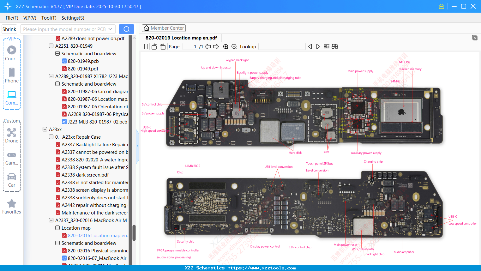Click the Lookup text field
Image resolution: width=481 pixels, height=271 pixels.
(282, 47)
